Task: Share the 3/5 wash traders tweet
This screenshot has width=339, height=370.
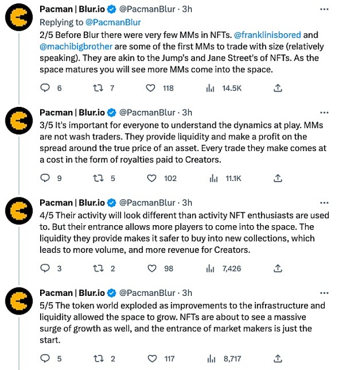Action: [x=277, y=178]
